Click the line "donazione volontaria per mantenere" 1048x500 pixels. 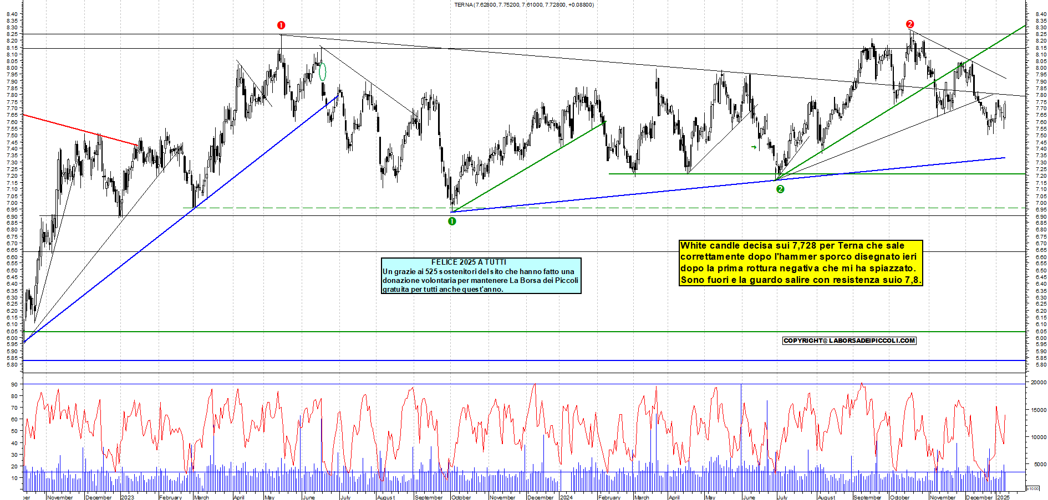point(480,280)
